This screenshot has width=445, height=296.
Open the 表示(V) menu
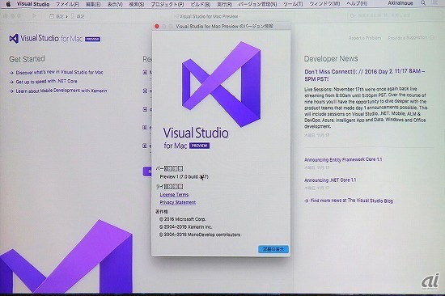(x=115, y=4)
